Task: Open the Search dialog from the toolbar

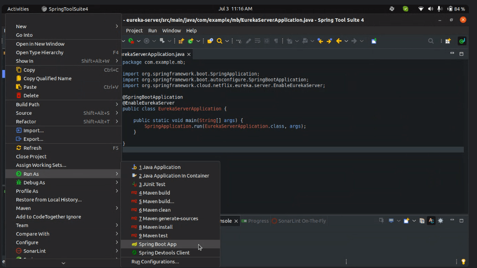Action: [219, 41]
